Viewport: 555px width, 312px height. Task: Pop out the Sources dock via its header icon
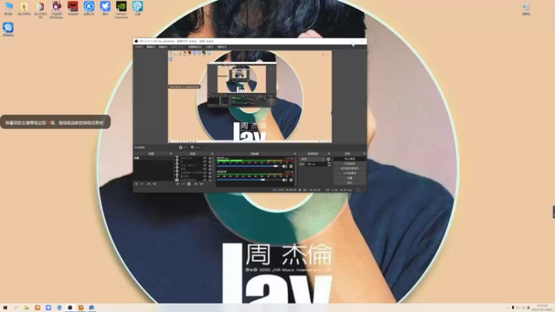[212, 153]
